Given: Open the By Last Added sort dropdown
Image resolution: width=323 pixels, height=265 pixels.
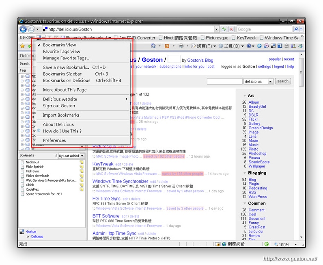Looking at the screenshot, I should 82,156.
